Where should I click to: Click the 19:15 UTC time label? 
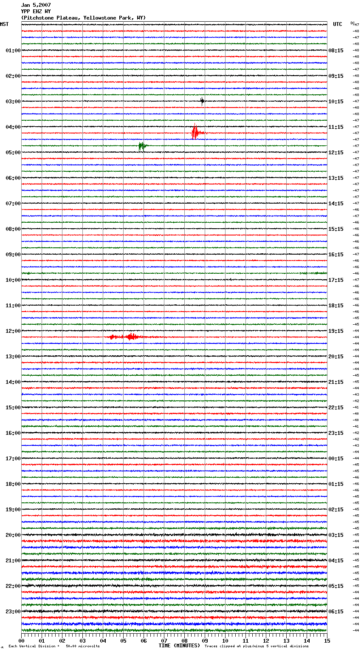point(336,331)
